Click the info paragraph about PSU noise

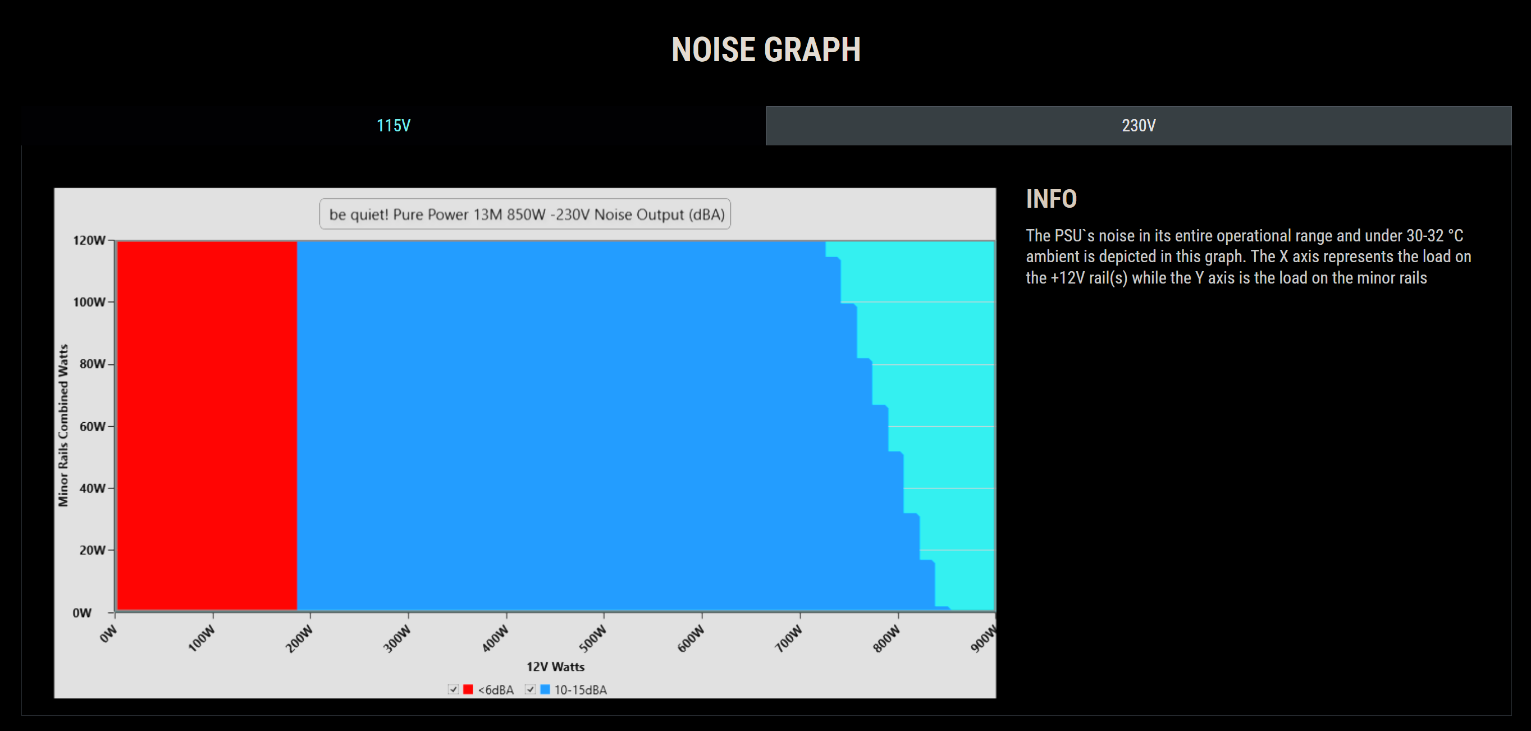coord(1248,257)
